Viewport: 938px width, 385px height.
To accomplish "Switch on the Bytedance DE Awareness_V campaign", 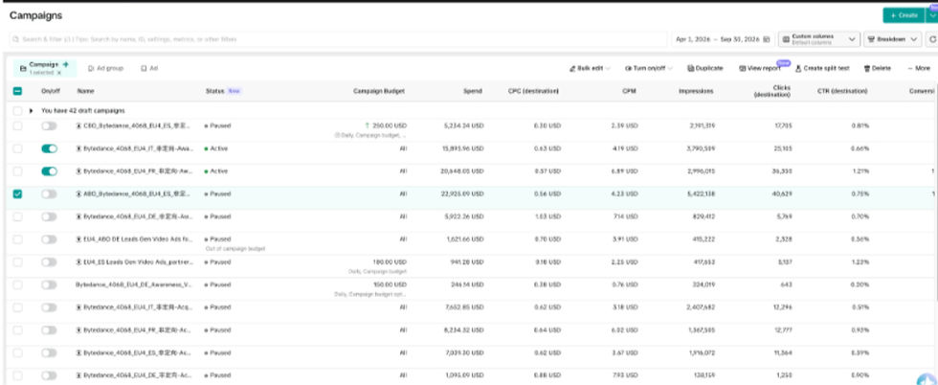I will [49, 284].
